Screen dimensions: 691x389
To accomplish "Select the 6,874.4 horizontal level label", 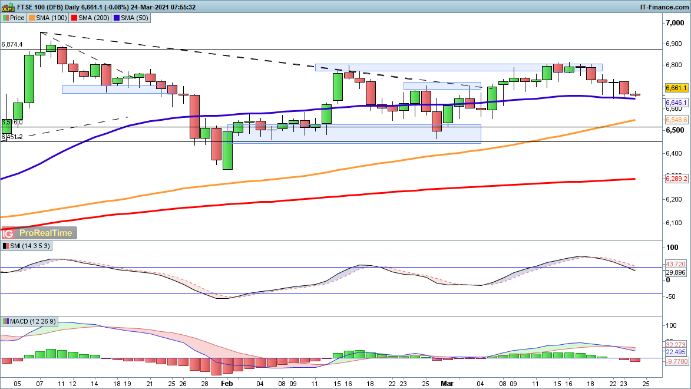I will click(12, 44).
